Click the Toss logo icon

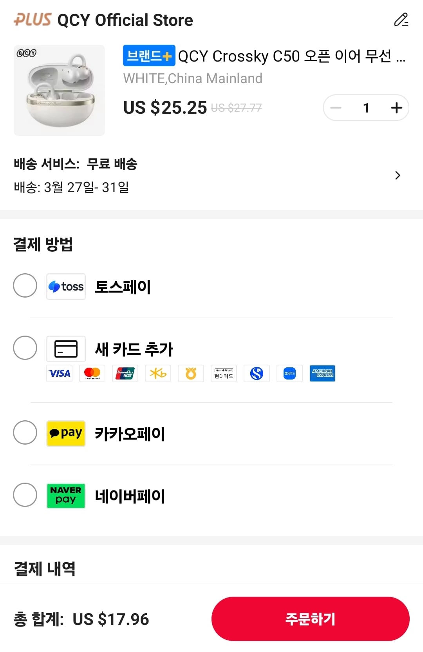pos(66,287)
